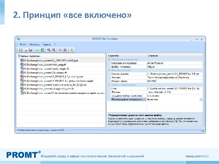Collapse the Настройки перевода group
This screenshot has width=219, height=164.
coord(109,60)
